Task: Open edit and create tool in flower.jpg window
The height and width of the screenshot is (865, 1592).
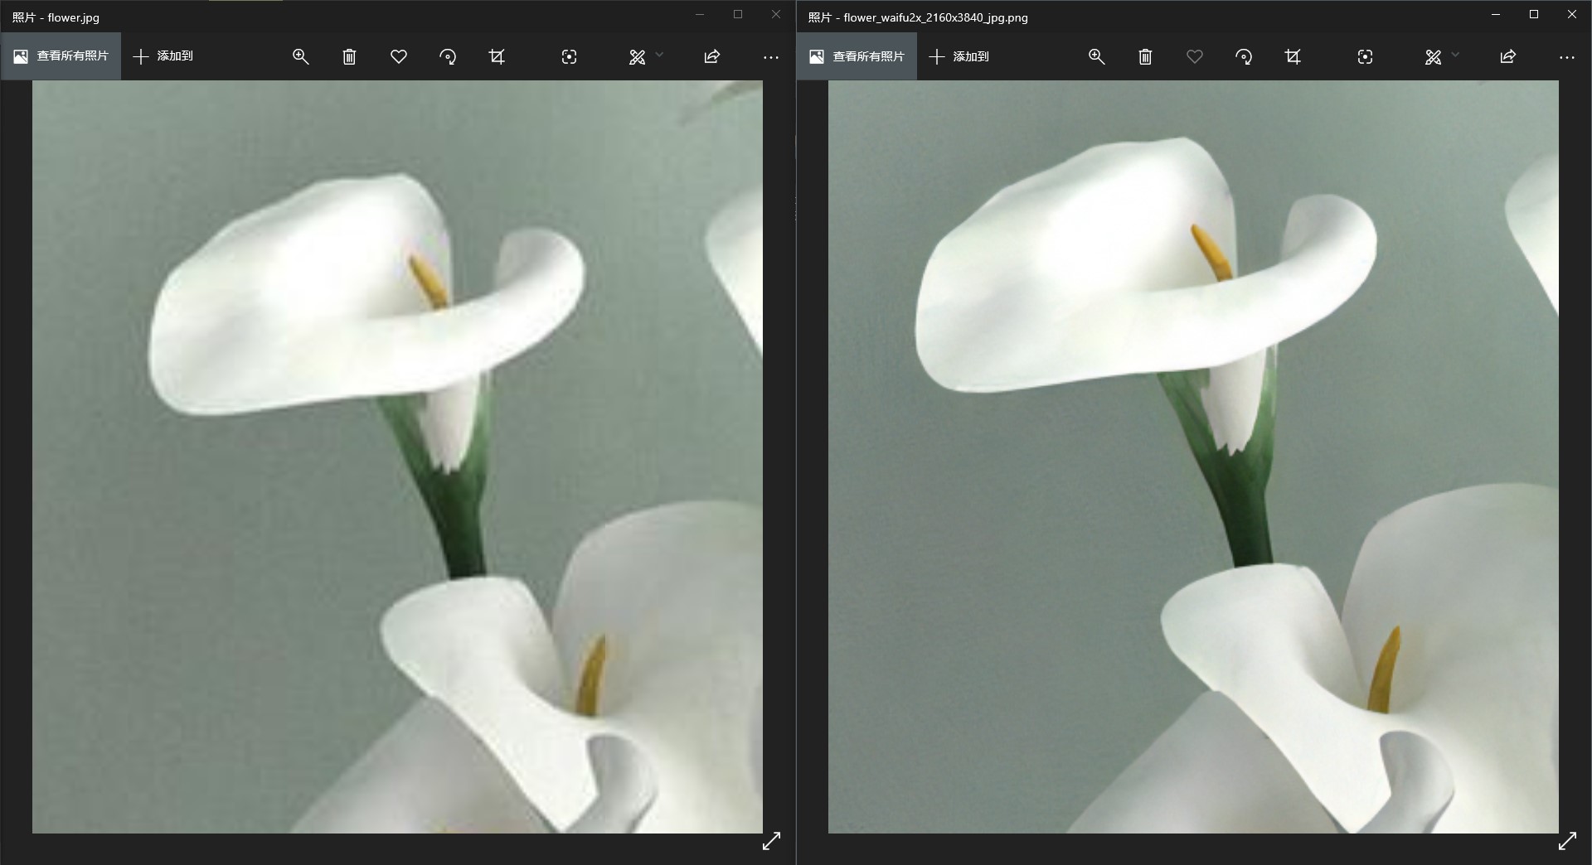Action: click(x=637, y=56)
